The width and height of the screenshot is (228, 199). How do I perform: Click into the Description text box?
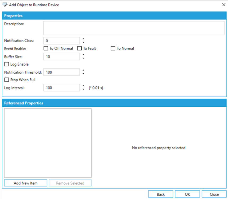click(134, 28)
